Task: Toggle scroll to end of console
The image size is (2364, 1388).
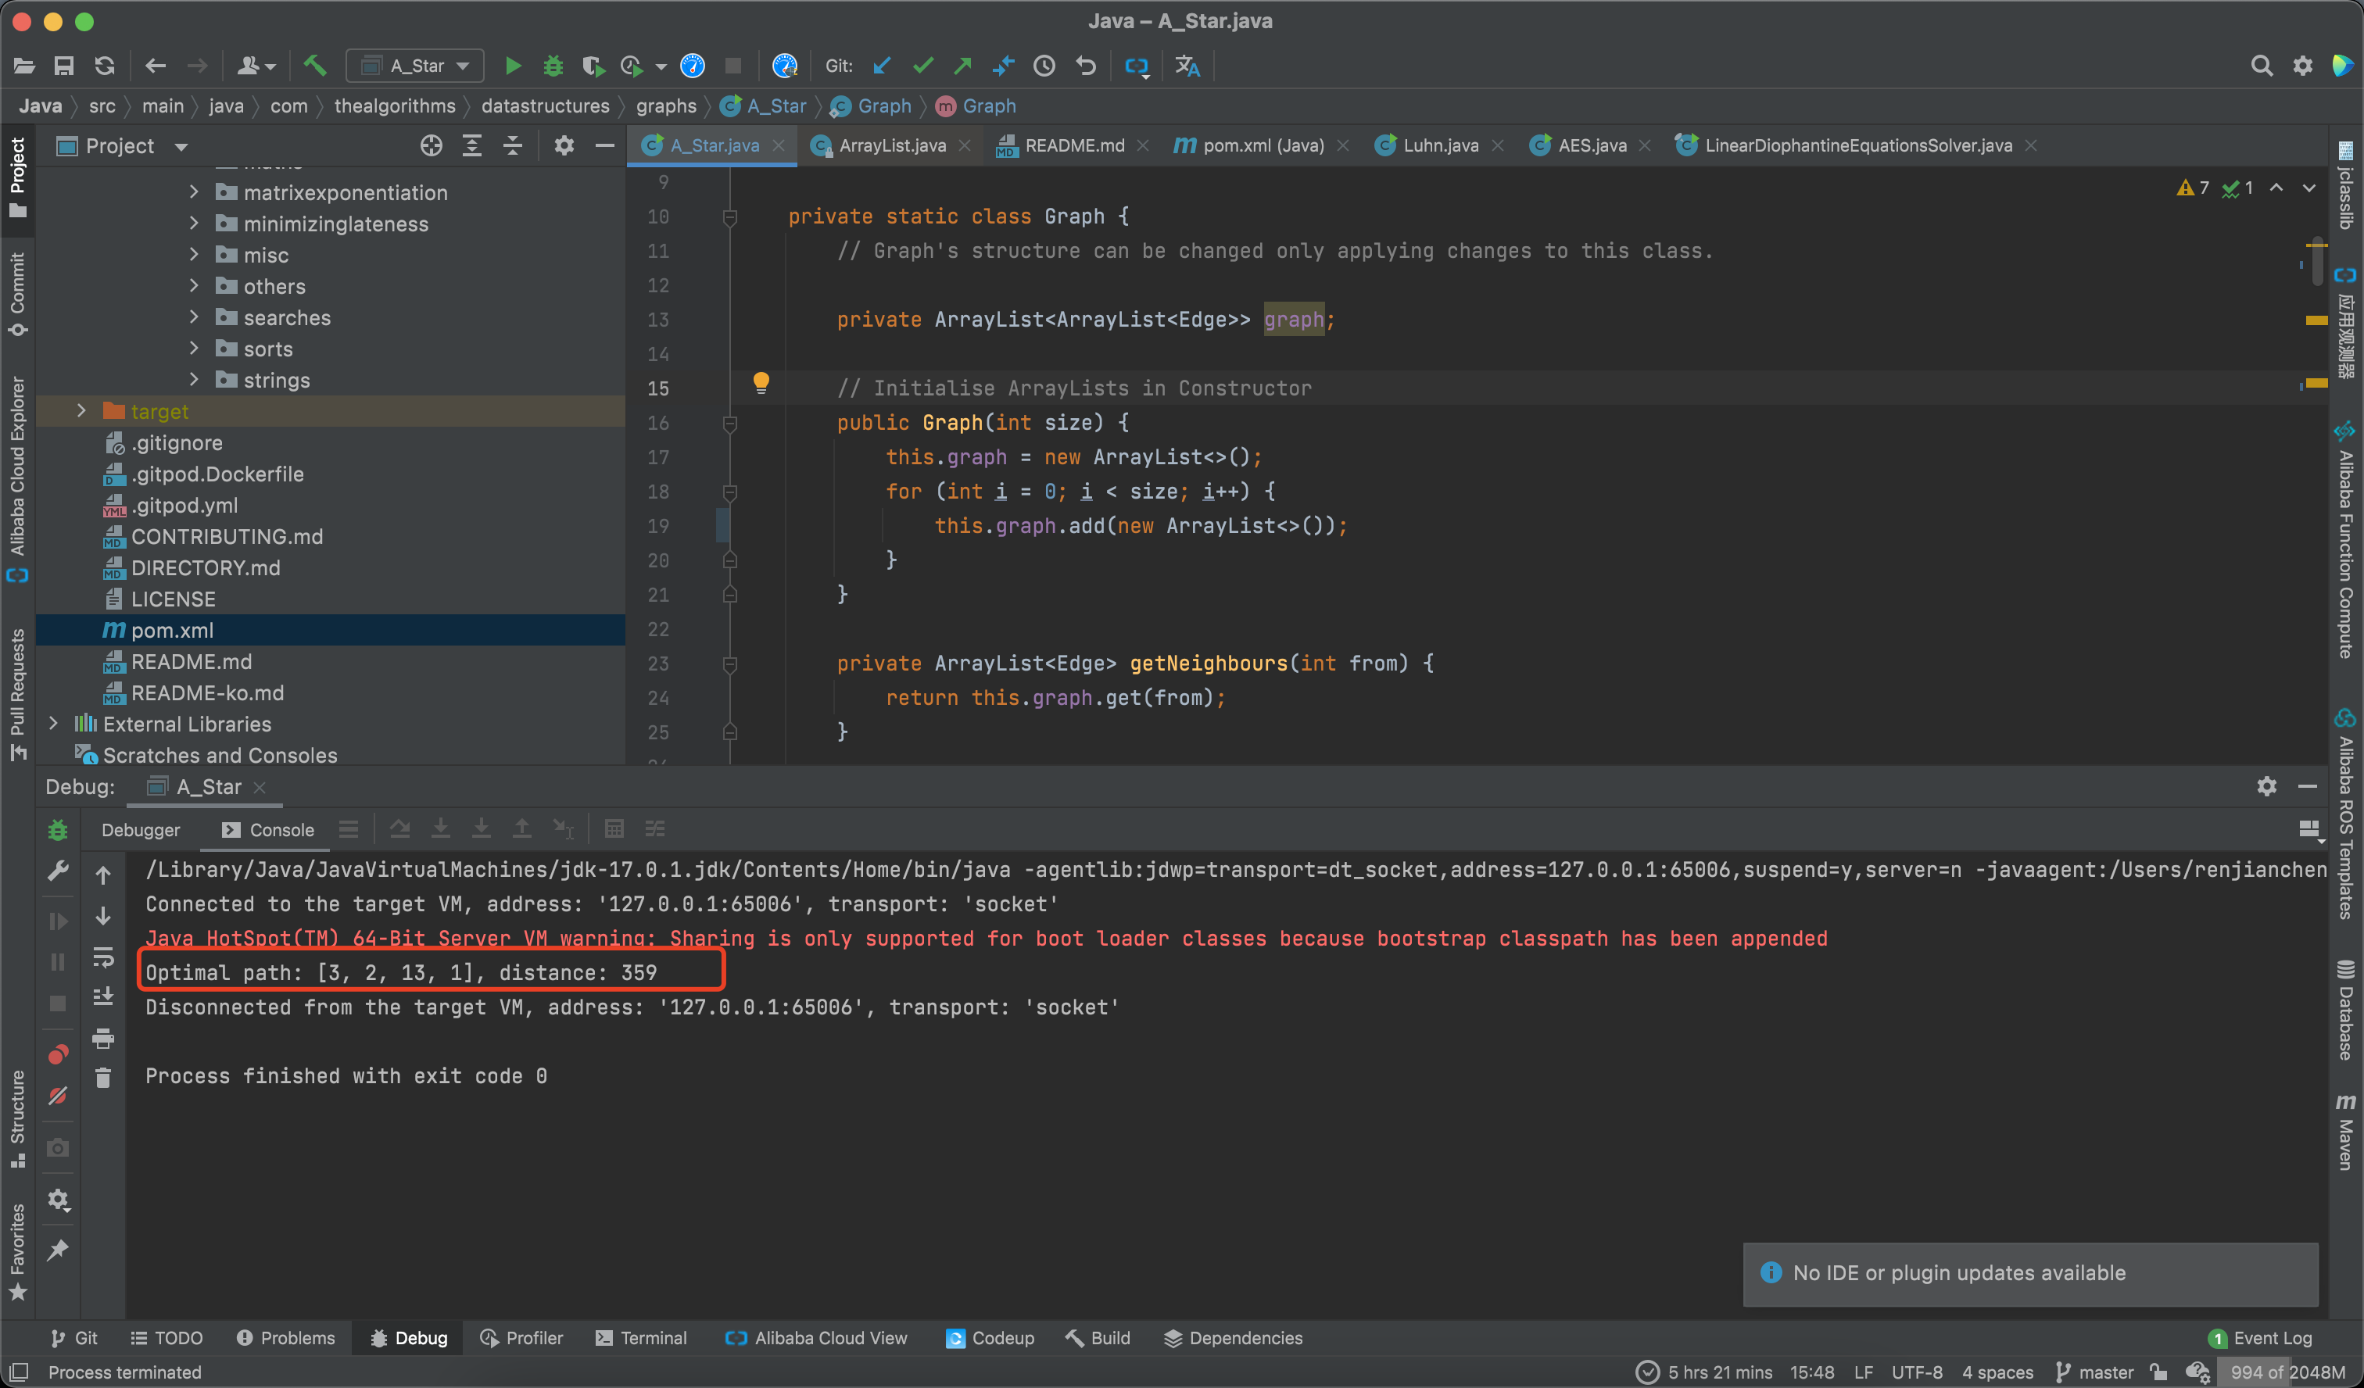Action: point(103,997)
